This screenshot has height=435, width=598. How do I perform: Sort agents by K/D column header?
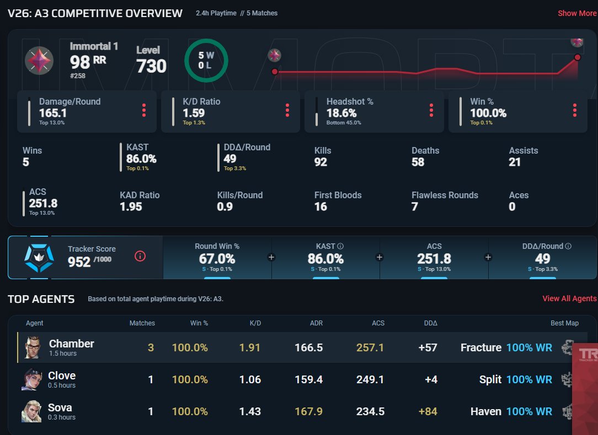(255, 323)
